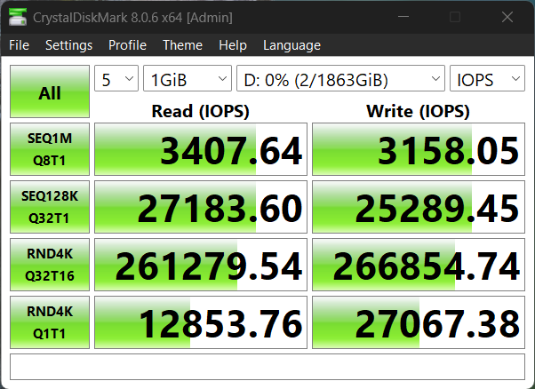
Task: Start the RND4K Q1T1 benchmark
Action: click(x=50, y=322)
